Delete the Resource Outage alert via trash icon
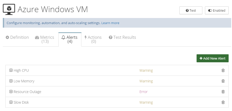This screenshot has height=111, width=232. pyautogui.click(x=223, y=92)
